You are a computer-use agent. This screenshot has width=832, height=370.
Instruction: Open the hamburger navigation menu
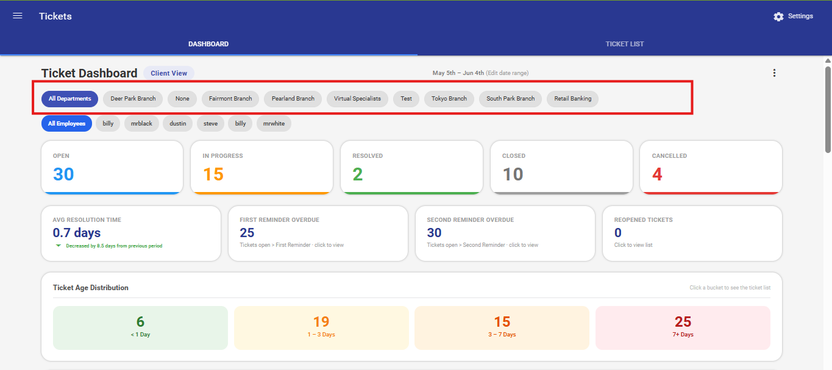(18, 16)
